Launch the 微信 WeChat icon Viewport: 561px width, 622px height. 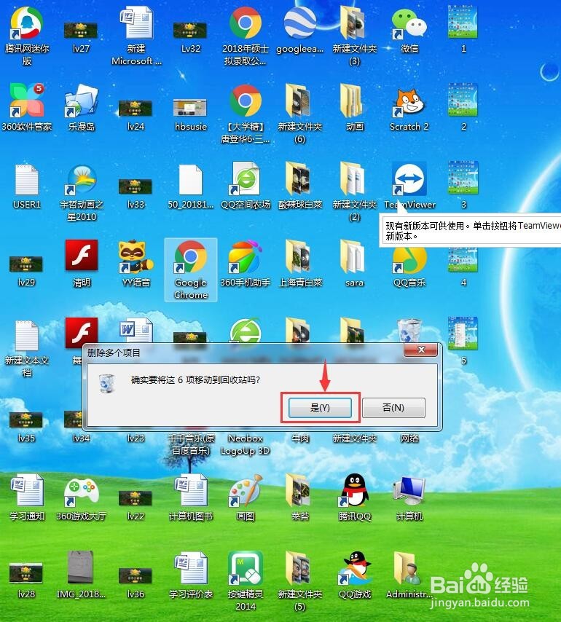(409, 23)
